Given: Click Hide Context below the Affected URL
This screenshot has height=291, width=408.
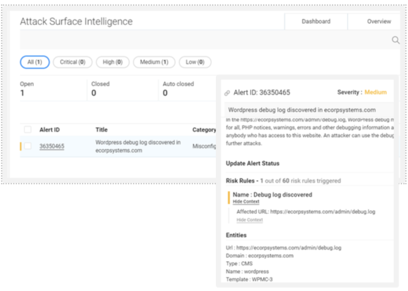Looking at the screenshot, I should pos(250,220).
